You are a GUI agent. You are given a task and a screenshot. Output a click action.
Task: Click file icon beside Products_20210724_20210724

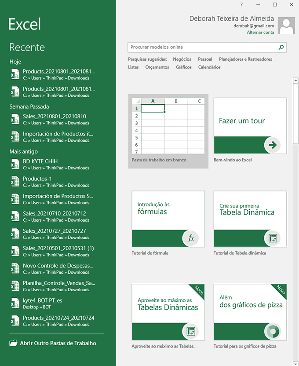(15, 321)
